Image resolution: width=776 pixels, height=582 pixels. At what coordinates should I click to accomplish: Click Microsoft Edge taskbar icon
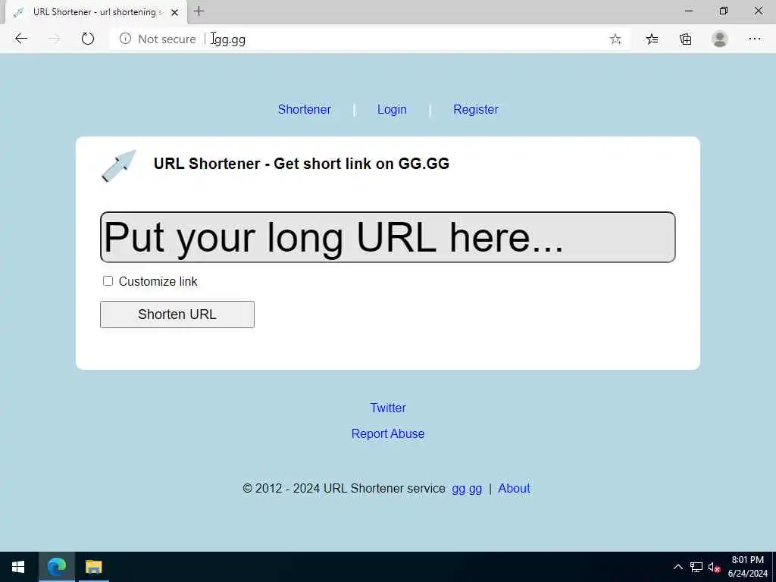coord(56,567)
